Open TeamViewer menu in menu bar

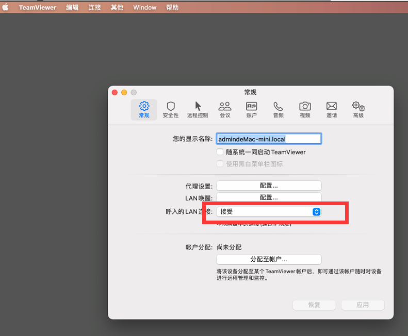point(38,7)
